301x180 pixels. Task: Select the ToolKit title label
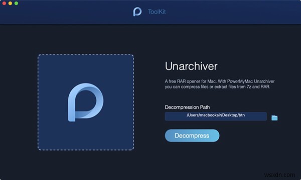[157, 11]
